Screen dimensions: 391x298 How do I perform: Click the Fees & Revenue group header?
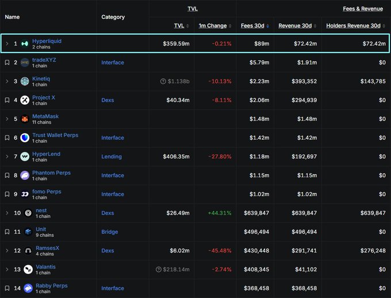pyautogui.click(x=363, y=9)
